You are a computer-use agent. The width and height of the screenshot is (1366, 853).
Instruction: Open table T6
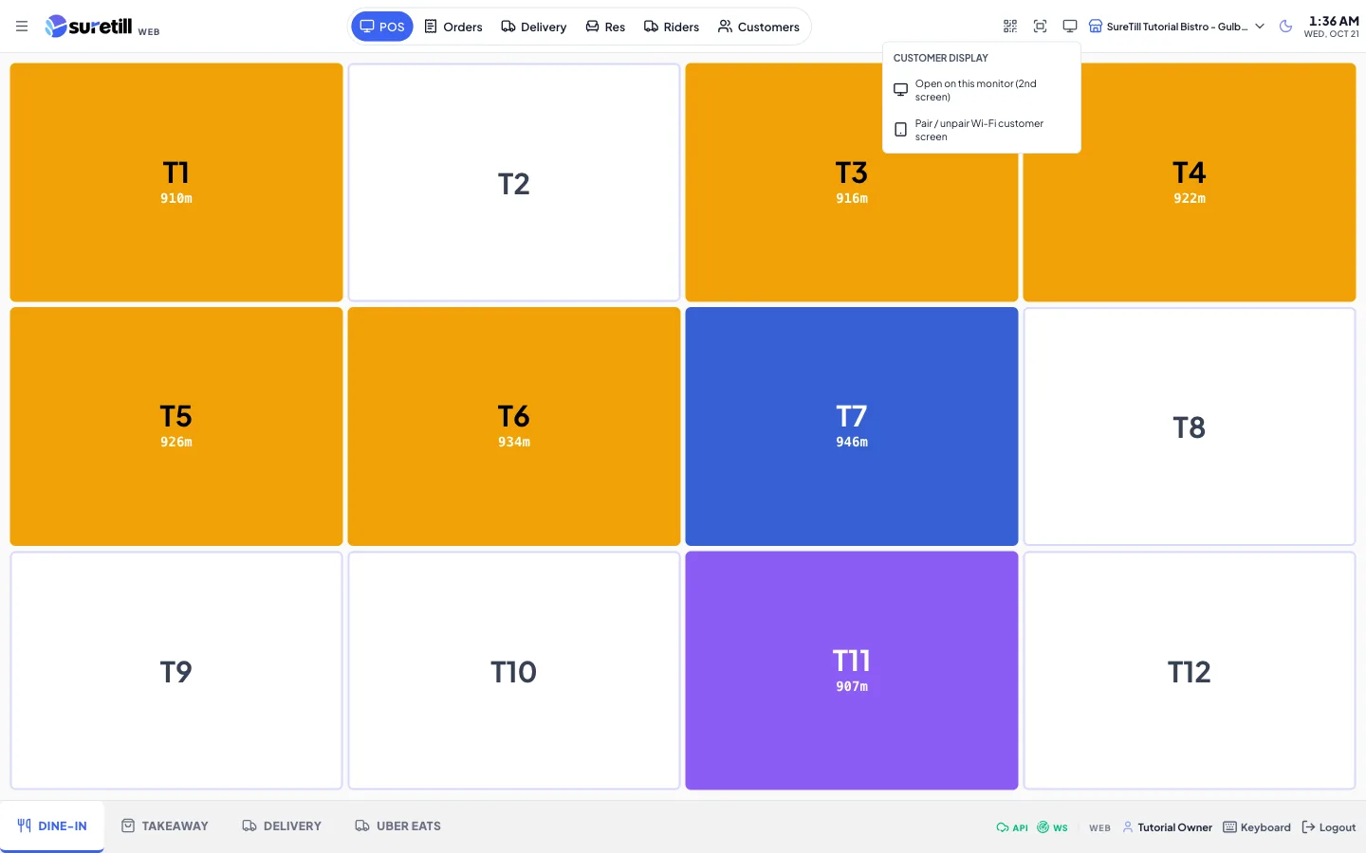pyautogui.click(x=514, y=426)
